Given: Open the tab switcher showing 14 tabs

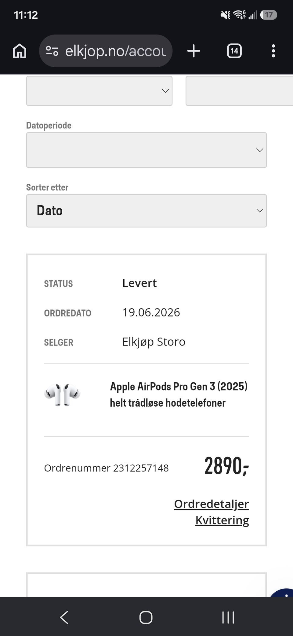Looking at the screenshot, I should pyautogui.click(x=234, y=51).
